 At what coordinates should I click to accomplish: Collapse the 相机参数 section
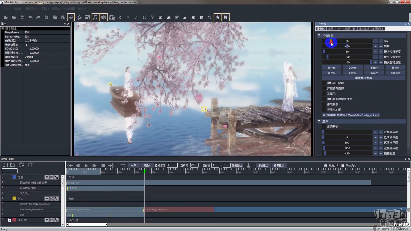[319, 36]
